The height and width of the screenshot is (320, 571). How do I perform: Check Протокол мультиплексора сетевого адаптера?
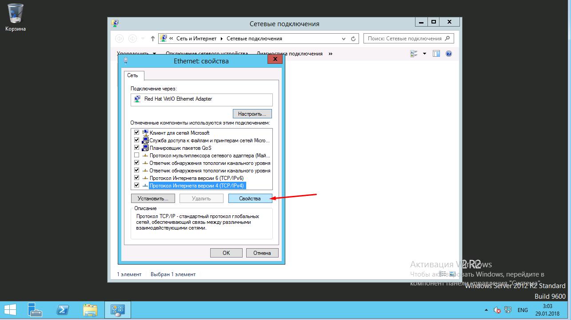(136, 155)
